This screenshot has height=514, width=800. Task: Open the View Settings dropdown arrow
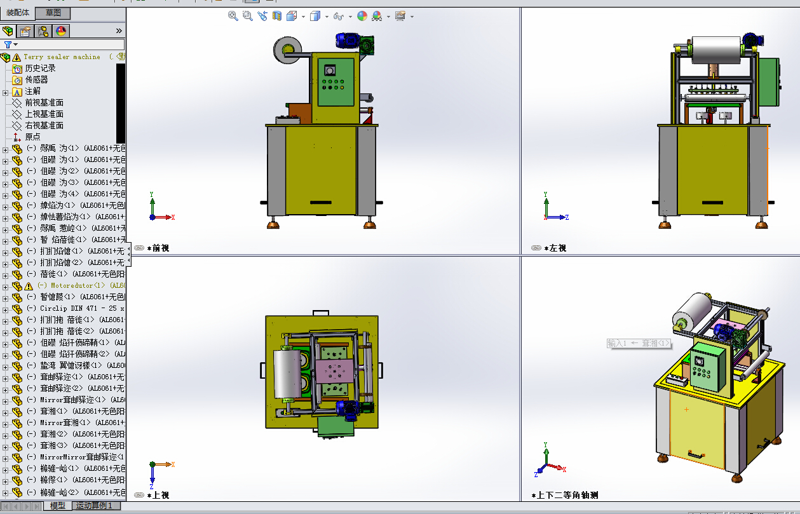[x=412, y=17]
